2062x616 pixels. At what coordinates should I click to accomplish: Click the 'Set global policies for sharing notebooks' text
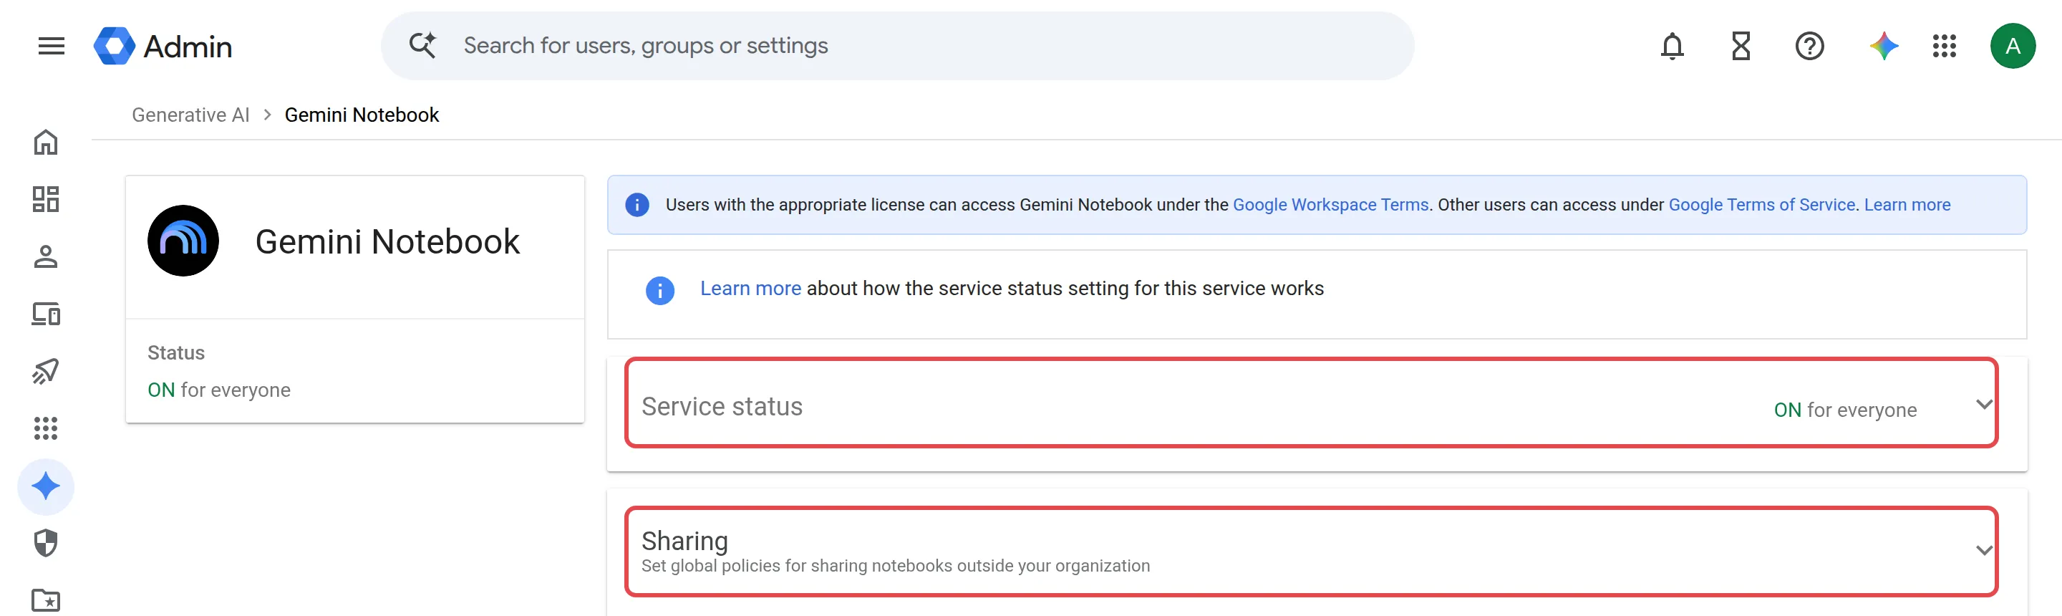(x=895, y=567)
